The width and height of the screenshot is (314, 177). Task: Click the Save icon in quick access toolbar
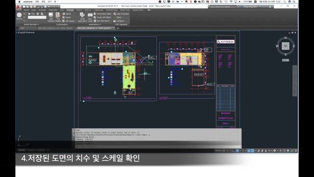pos(31,6)
